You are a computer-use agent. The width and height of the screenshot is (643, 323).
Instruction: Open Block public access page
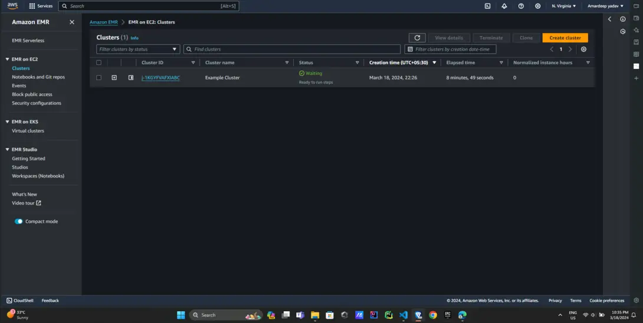(x=32, y=94)
